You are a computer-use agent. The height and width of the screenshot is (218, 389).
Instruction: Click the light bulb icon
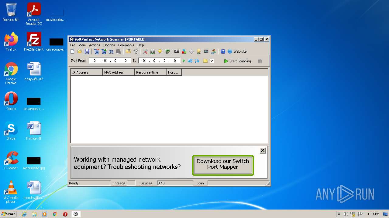tap(160, 51)
